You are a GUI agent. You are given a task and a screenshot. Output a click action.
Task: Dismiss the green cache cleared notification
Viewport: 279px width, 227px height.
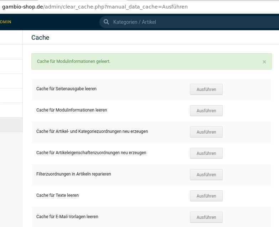264,62
